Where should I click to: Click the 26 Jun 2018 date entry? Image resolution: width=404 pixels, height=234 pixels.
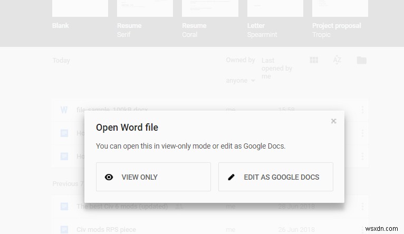click(x=296, y=229)
